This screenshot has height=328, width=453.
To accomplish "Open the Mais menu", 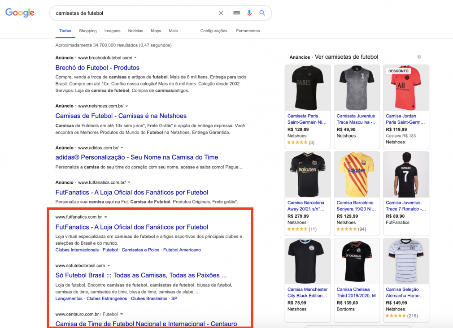I will click(x=173, y=31).
